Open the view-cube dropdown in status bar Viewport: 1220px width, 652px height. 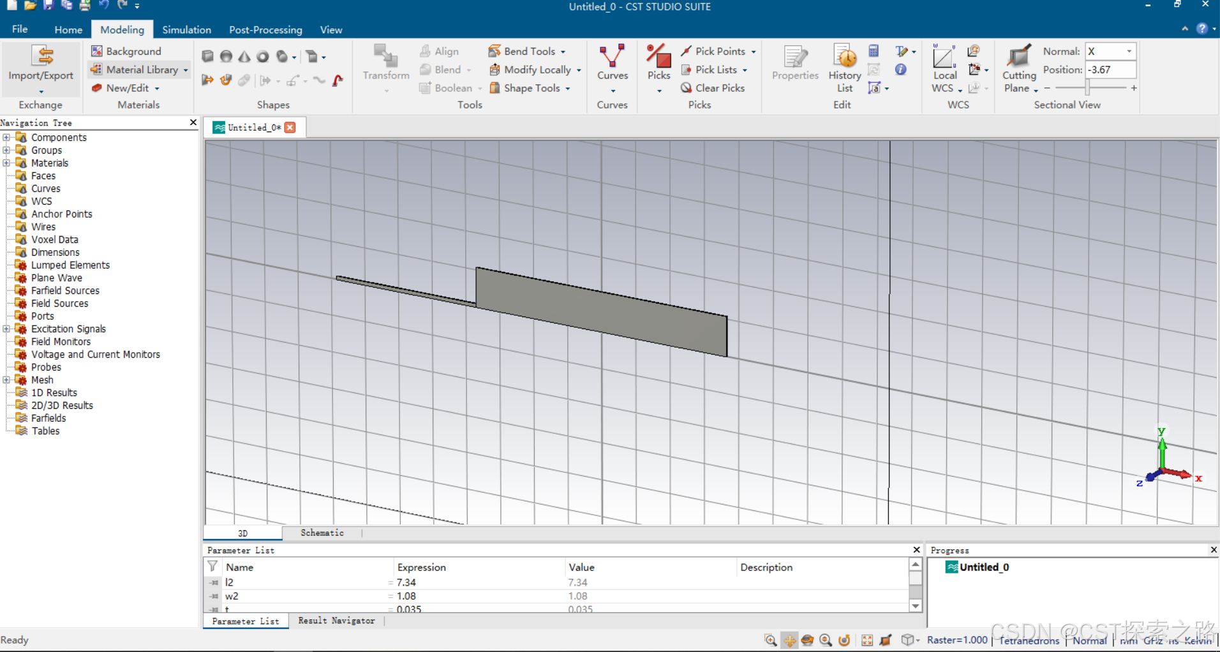(x=911, y=640)
